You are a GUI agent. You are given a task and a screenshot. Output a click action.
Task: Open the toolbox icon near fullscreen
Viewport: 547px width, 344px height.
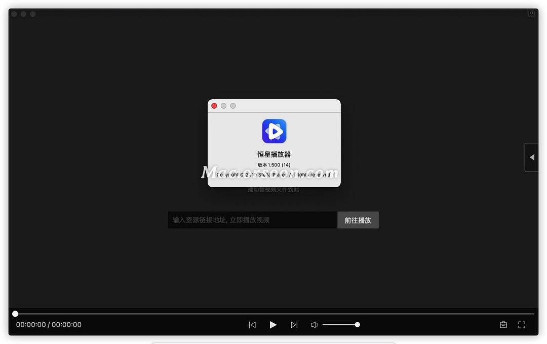pyautogui.click(x=503, y=325)
